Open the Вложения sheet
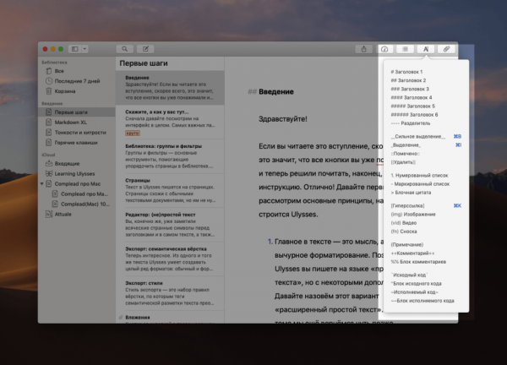The width and height of the screenshot is (507, 365). tap(170, 318)
